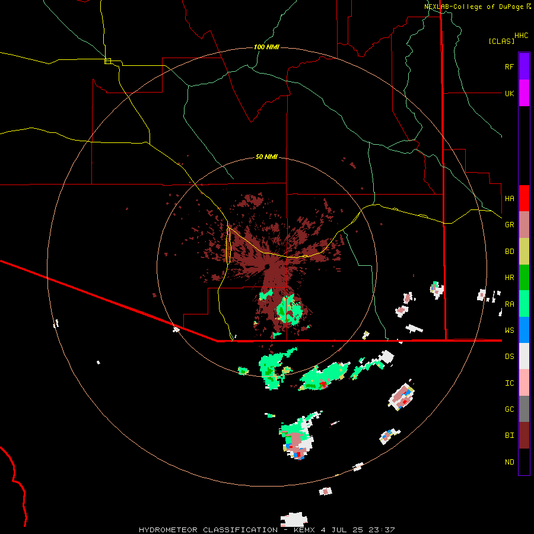Click the RF purple legend swatch
The height and width of the screenshot is (534, 534).
click(524, 66)
